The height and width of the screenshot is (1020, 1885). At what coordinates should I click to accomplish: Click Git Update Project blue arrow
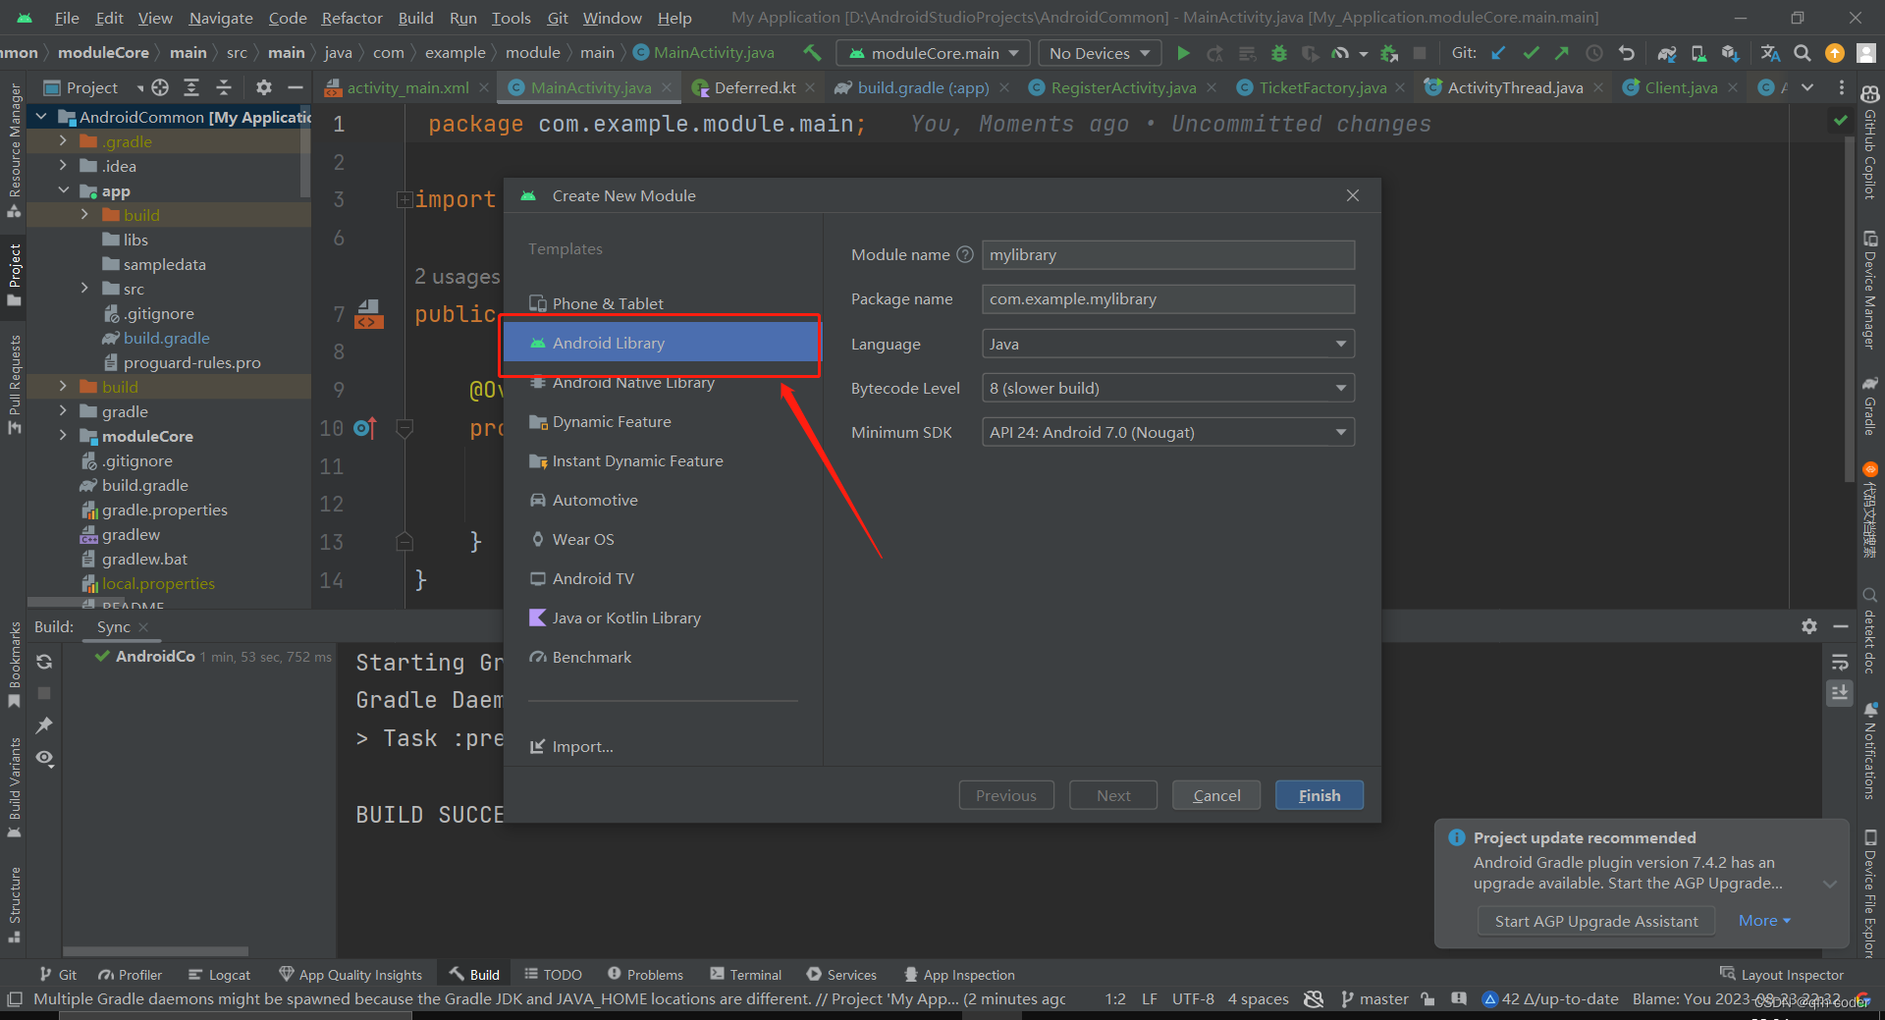pyautogui.click(x=1498, y=53)
